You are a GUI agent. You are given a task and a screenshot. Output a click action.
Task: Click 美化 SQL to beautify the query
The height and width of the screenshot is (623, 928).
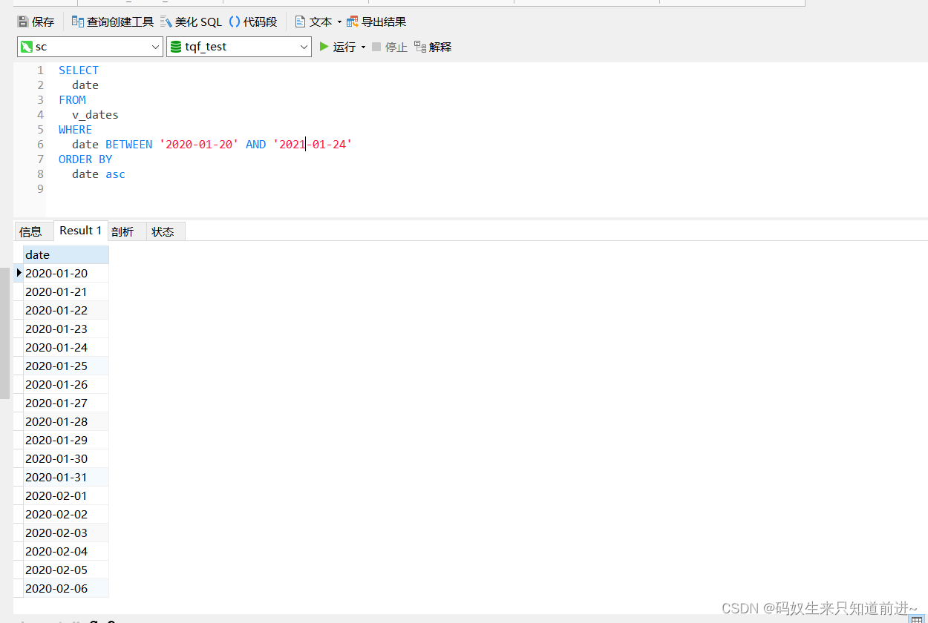click(191, 22)
